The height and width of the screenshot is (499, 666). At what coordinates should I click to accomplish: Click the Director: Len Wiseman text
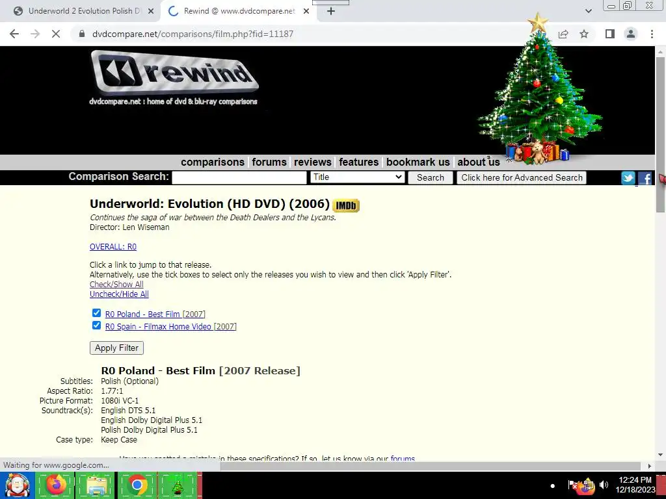(x=129, y=227)
